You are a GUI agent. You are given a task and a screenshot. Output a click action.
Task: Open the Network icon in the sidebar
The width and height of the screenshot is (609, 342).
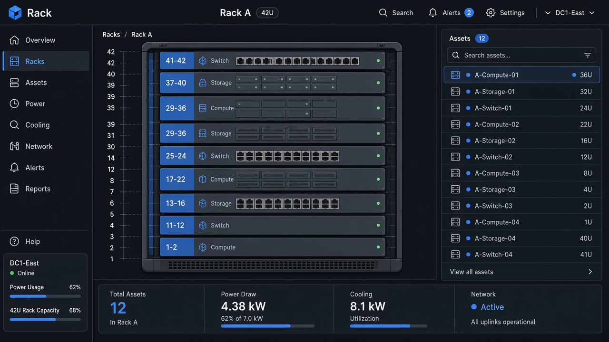15,146
